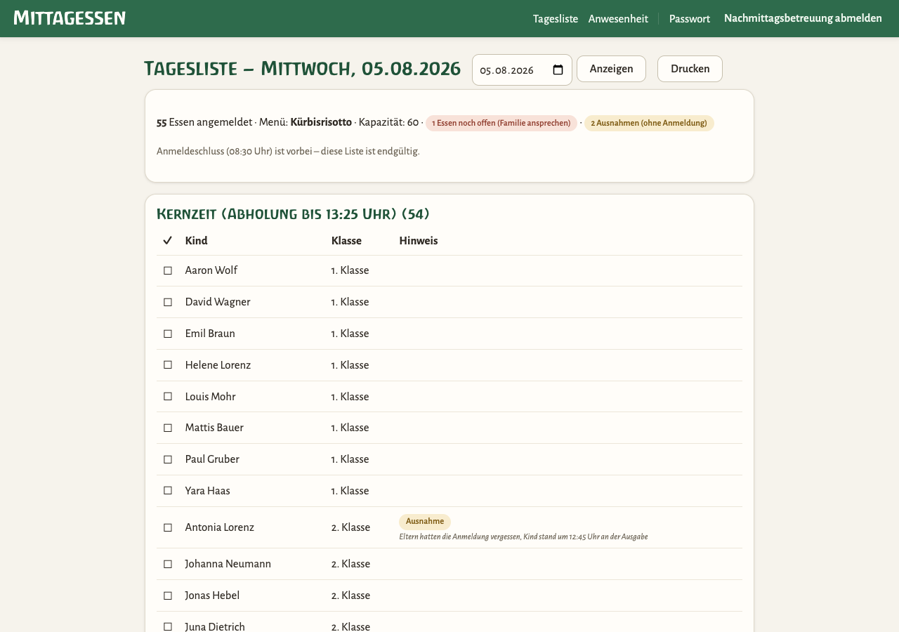Viewport: 899px width, 632px height.
Task: Toggle the checkbox next to Louis Mohr
Action: coord(168,397)
